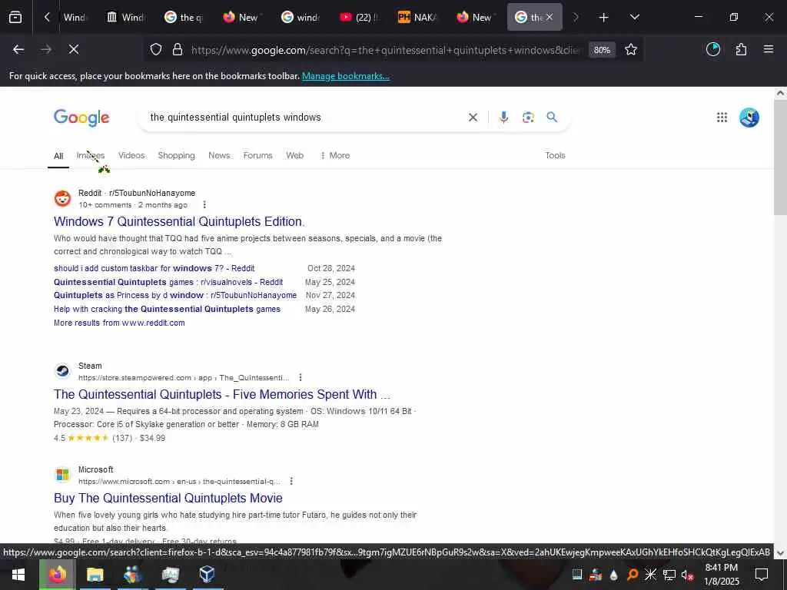Go to Google home via logo
787x590 pixels.
[x=81, y=118]
